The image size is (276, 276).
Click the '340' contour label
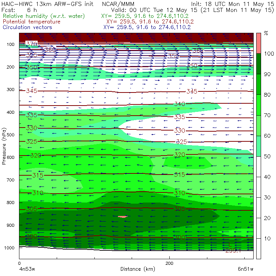click(179, 104)
